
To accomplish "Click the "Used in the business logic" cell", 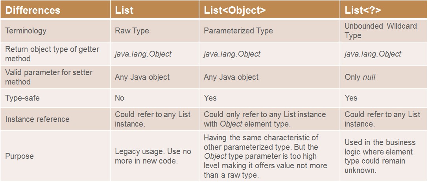I will (x=380, y=156).
